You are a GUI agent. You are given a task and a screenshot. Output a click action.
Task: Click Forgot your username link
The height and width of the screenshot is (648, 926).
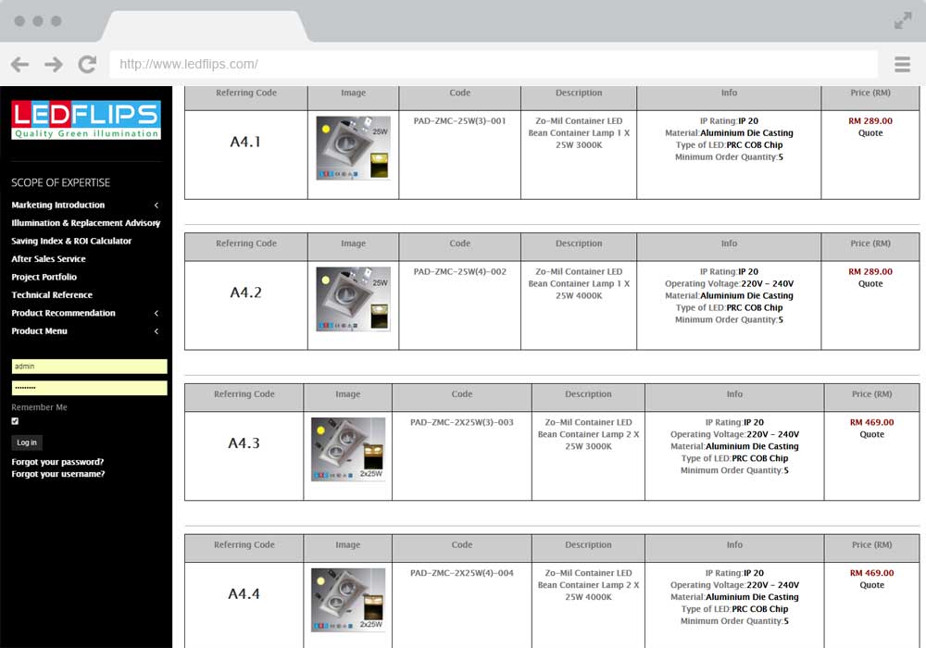coord(57,474)
